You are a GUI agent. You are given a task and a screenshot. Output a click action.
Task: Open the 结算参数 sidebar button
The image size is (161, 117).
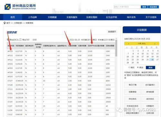pyautogui.click(x=133, y=92)
